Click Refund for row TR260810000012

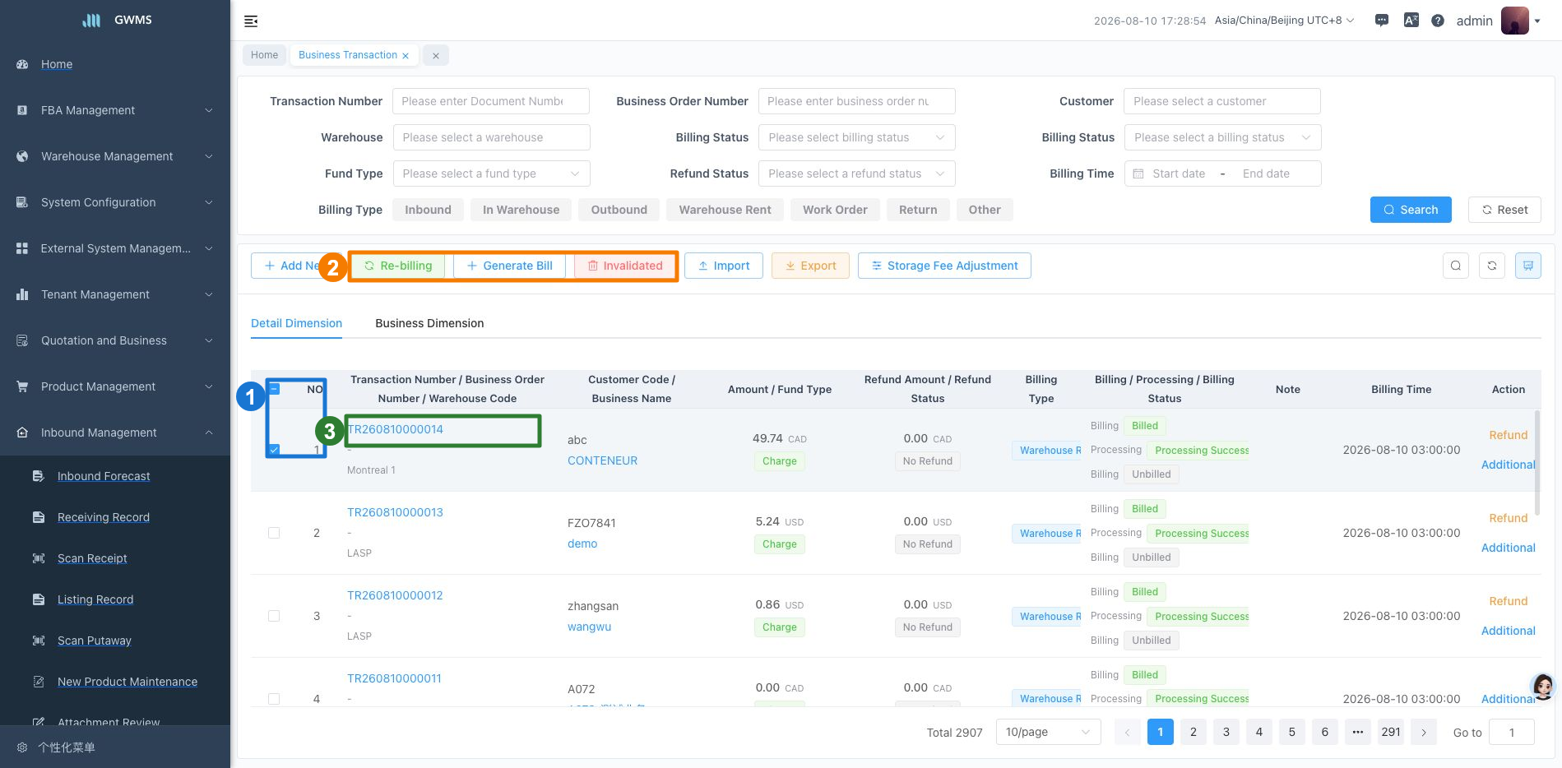tap(1508, 601)
